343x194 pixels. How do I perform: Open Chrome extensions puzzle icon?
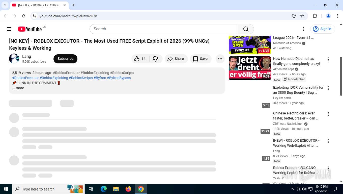[x=315, y=16]
